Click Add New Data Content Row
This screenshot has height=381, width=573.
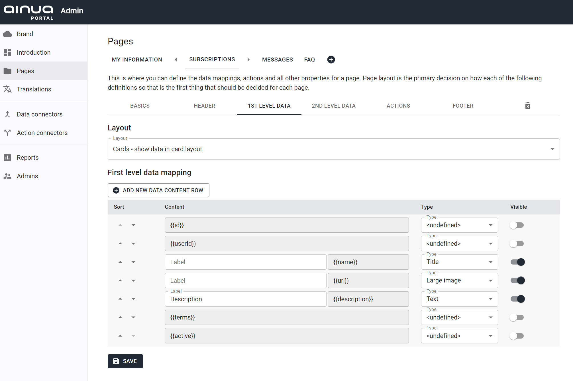click(158, 190)
